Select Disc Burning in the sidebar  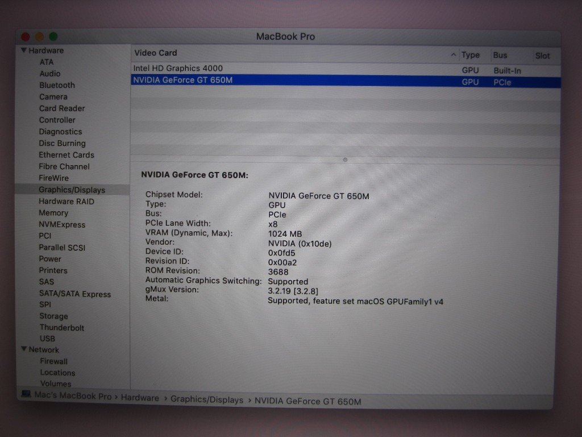point(63,143)
